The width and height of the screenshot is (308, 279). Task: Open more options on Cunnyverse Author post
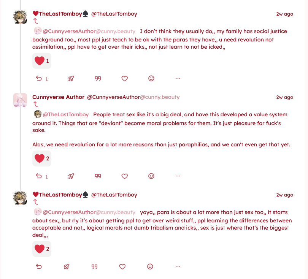178,176
